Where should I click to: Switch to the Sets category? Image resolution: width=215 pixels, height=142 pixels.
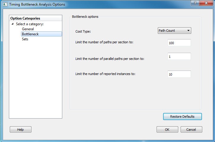[25, 39]
